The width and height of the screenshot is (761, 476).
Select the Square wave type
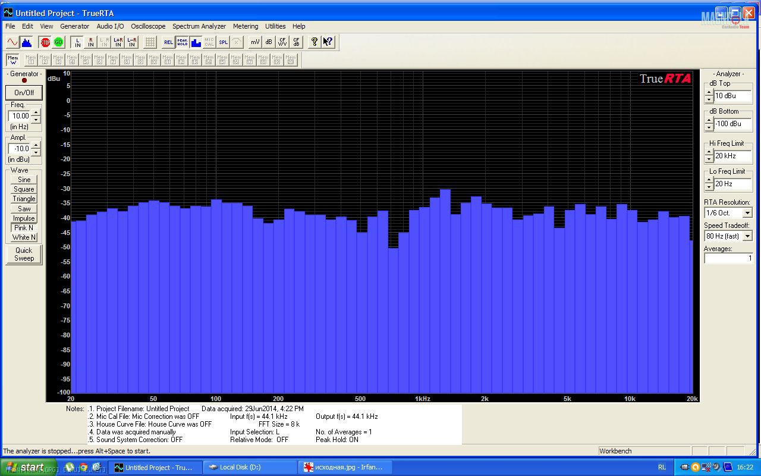point(24,189)
